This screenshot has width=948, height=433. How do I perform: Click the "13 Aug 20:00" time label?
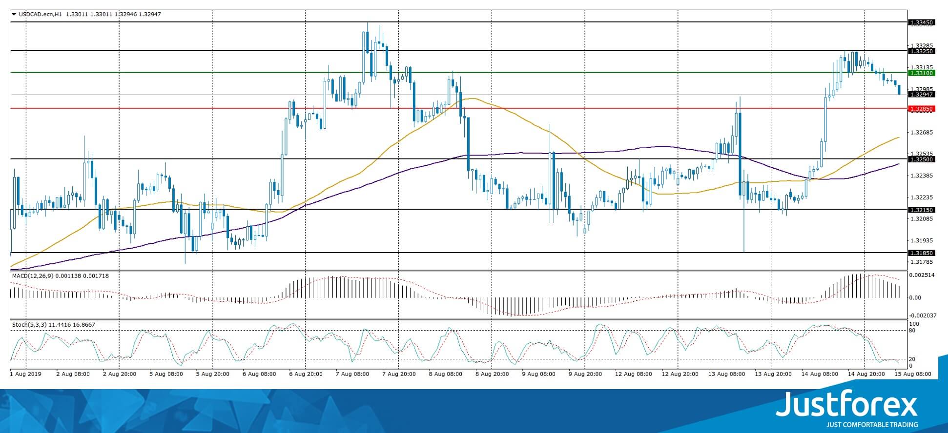pyautogui.click(x=773, y=374)
